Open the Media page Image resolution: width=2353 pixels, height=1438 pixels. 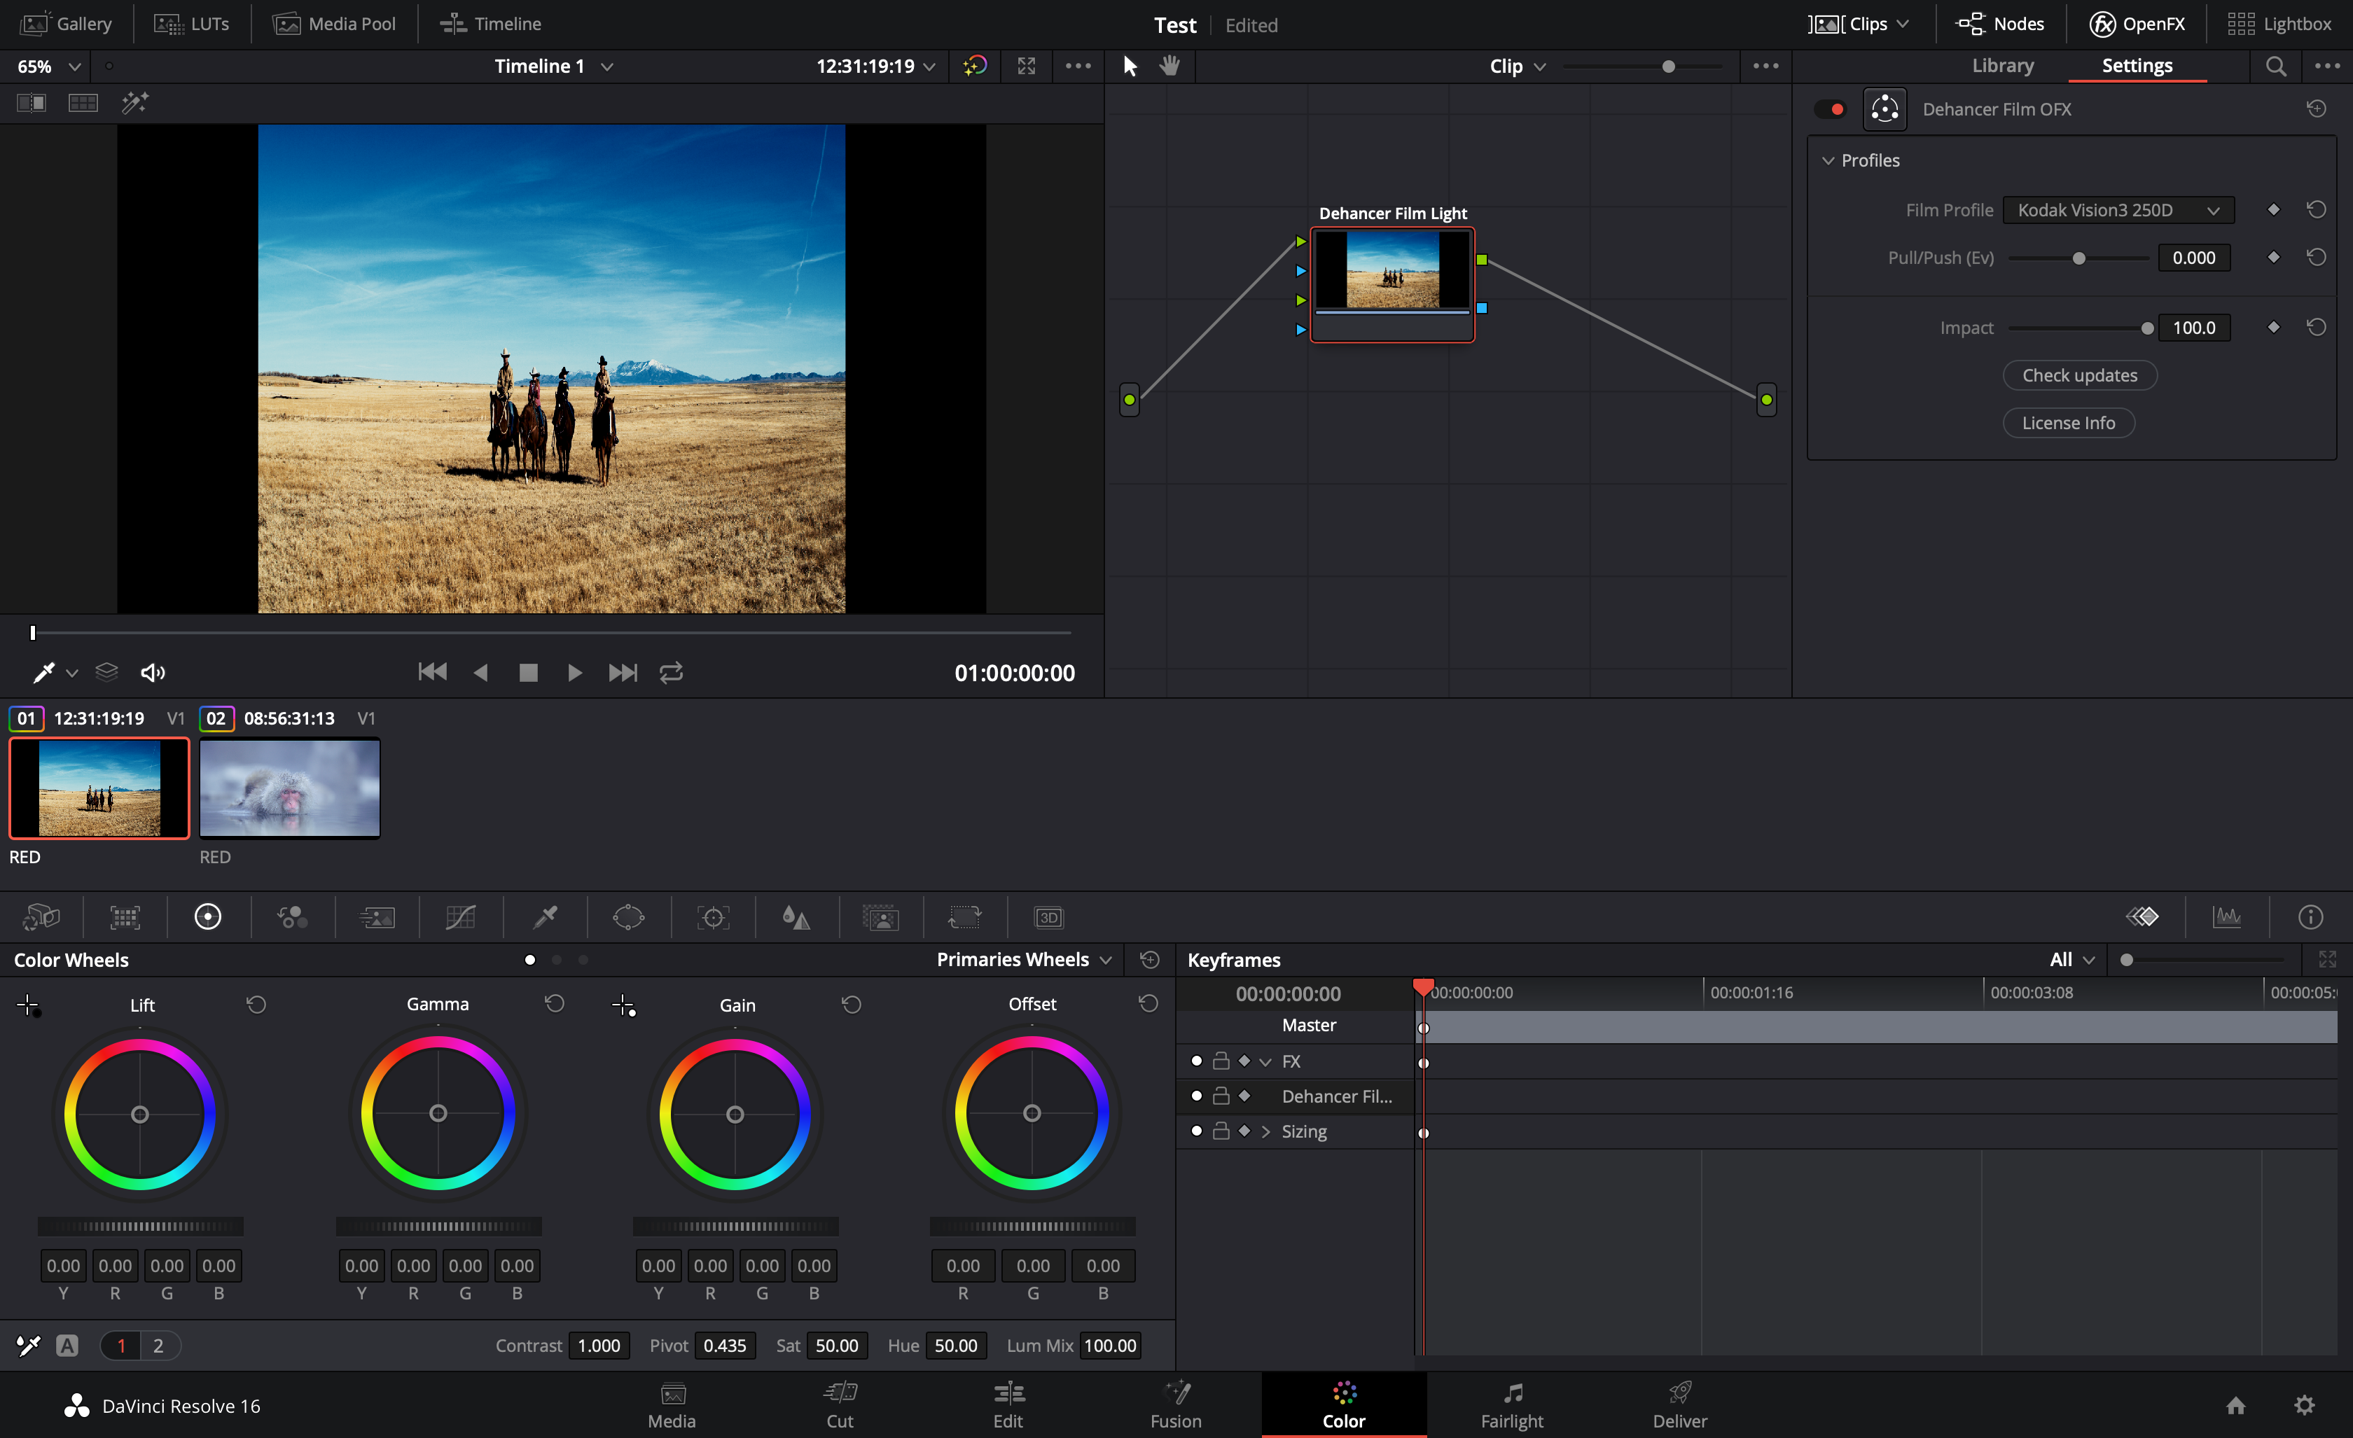672,1404
